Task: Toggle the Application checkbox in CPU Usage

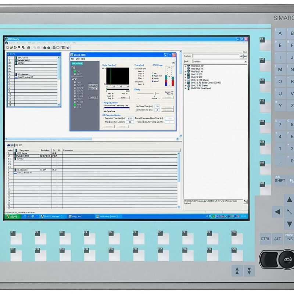Action: point(153,76)
